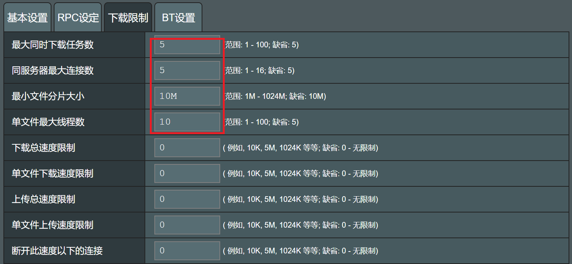Select the 下载限制 tab
This screenshot has width=572, height=264.
point(128,18)
